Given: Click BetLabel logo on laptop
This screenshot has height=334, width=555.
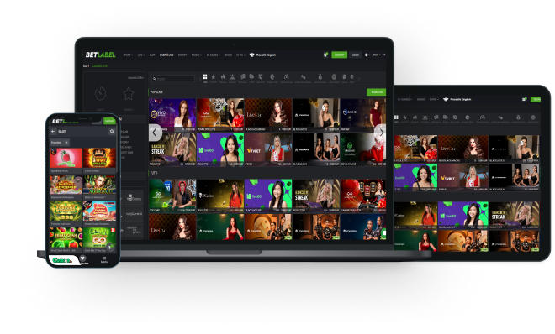Looking at the screenshot, I should (101, 55).
